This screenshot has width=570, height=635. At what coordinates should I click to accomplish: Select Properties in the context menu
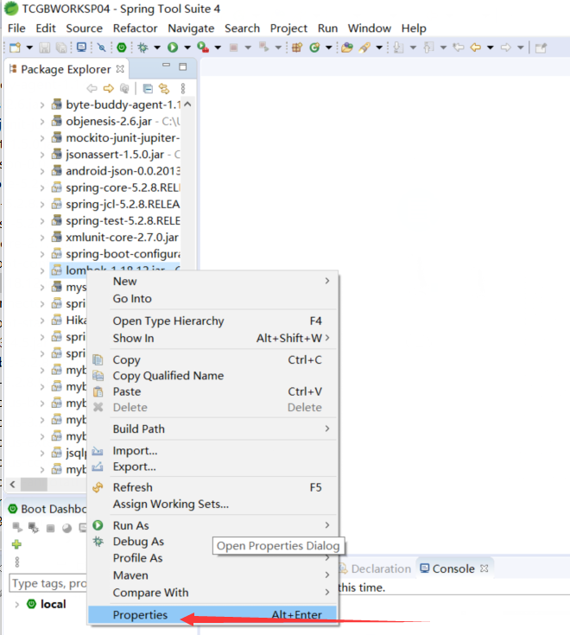tap(212, 615)
